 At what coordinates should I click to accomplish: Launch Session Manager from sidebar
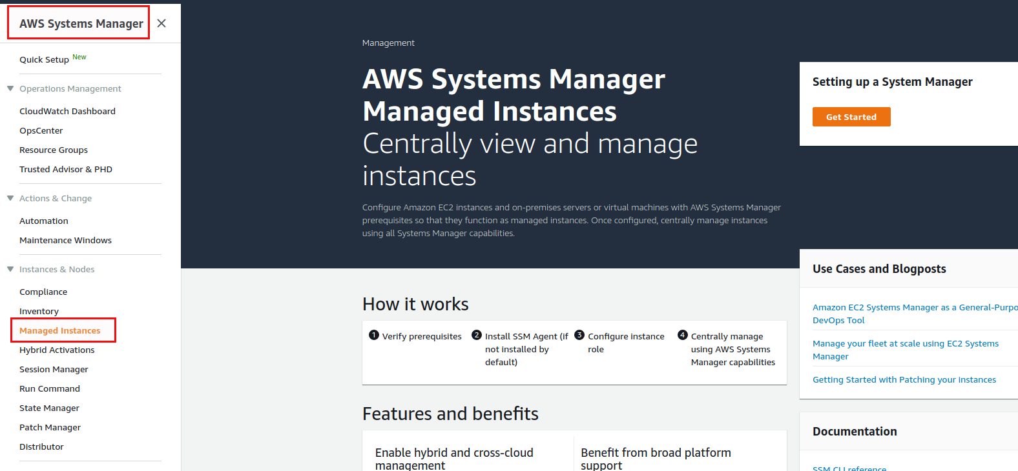[54, 369]
